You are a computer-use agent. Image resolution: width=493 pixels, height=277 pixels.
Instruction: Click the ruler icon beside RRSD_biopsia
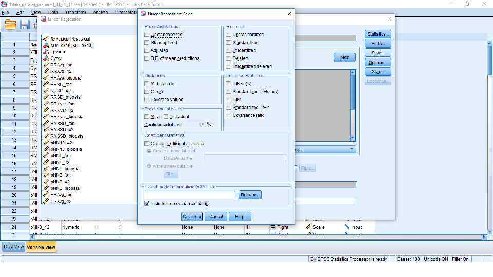(x=46, y=97)
